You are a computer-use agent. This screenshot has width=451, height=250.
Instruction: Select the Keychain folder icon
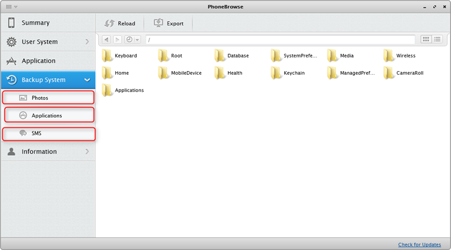click(277, 73)
